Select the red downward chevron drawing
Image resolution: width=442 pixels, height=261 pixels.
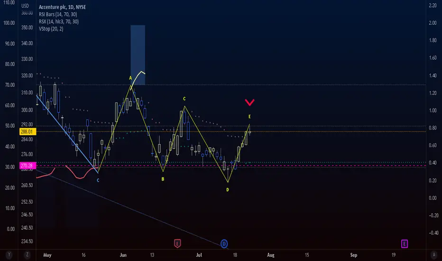click(x=250, y=102)
